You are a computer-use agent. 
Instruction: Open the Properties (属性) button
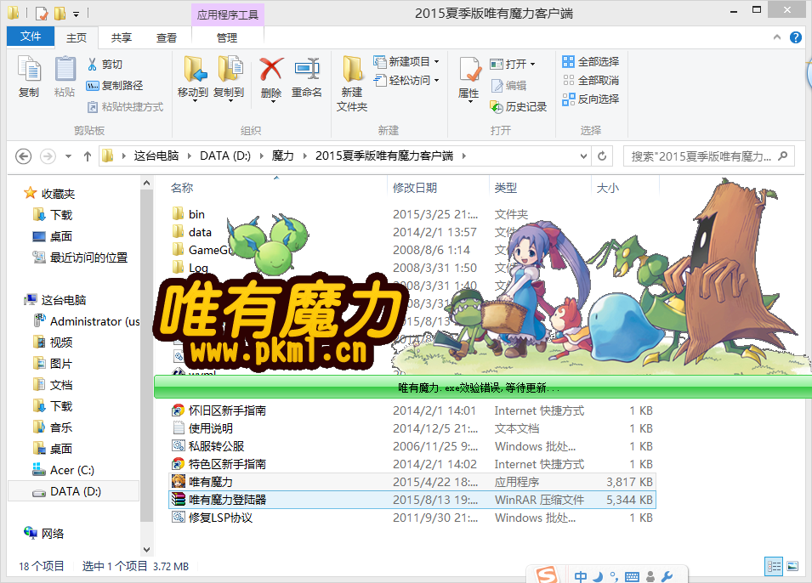pyautogui.click(x=469, y=79)
